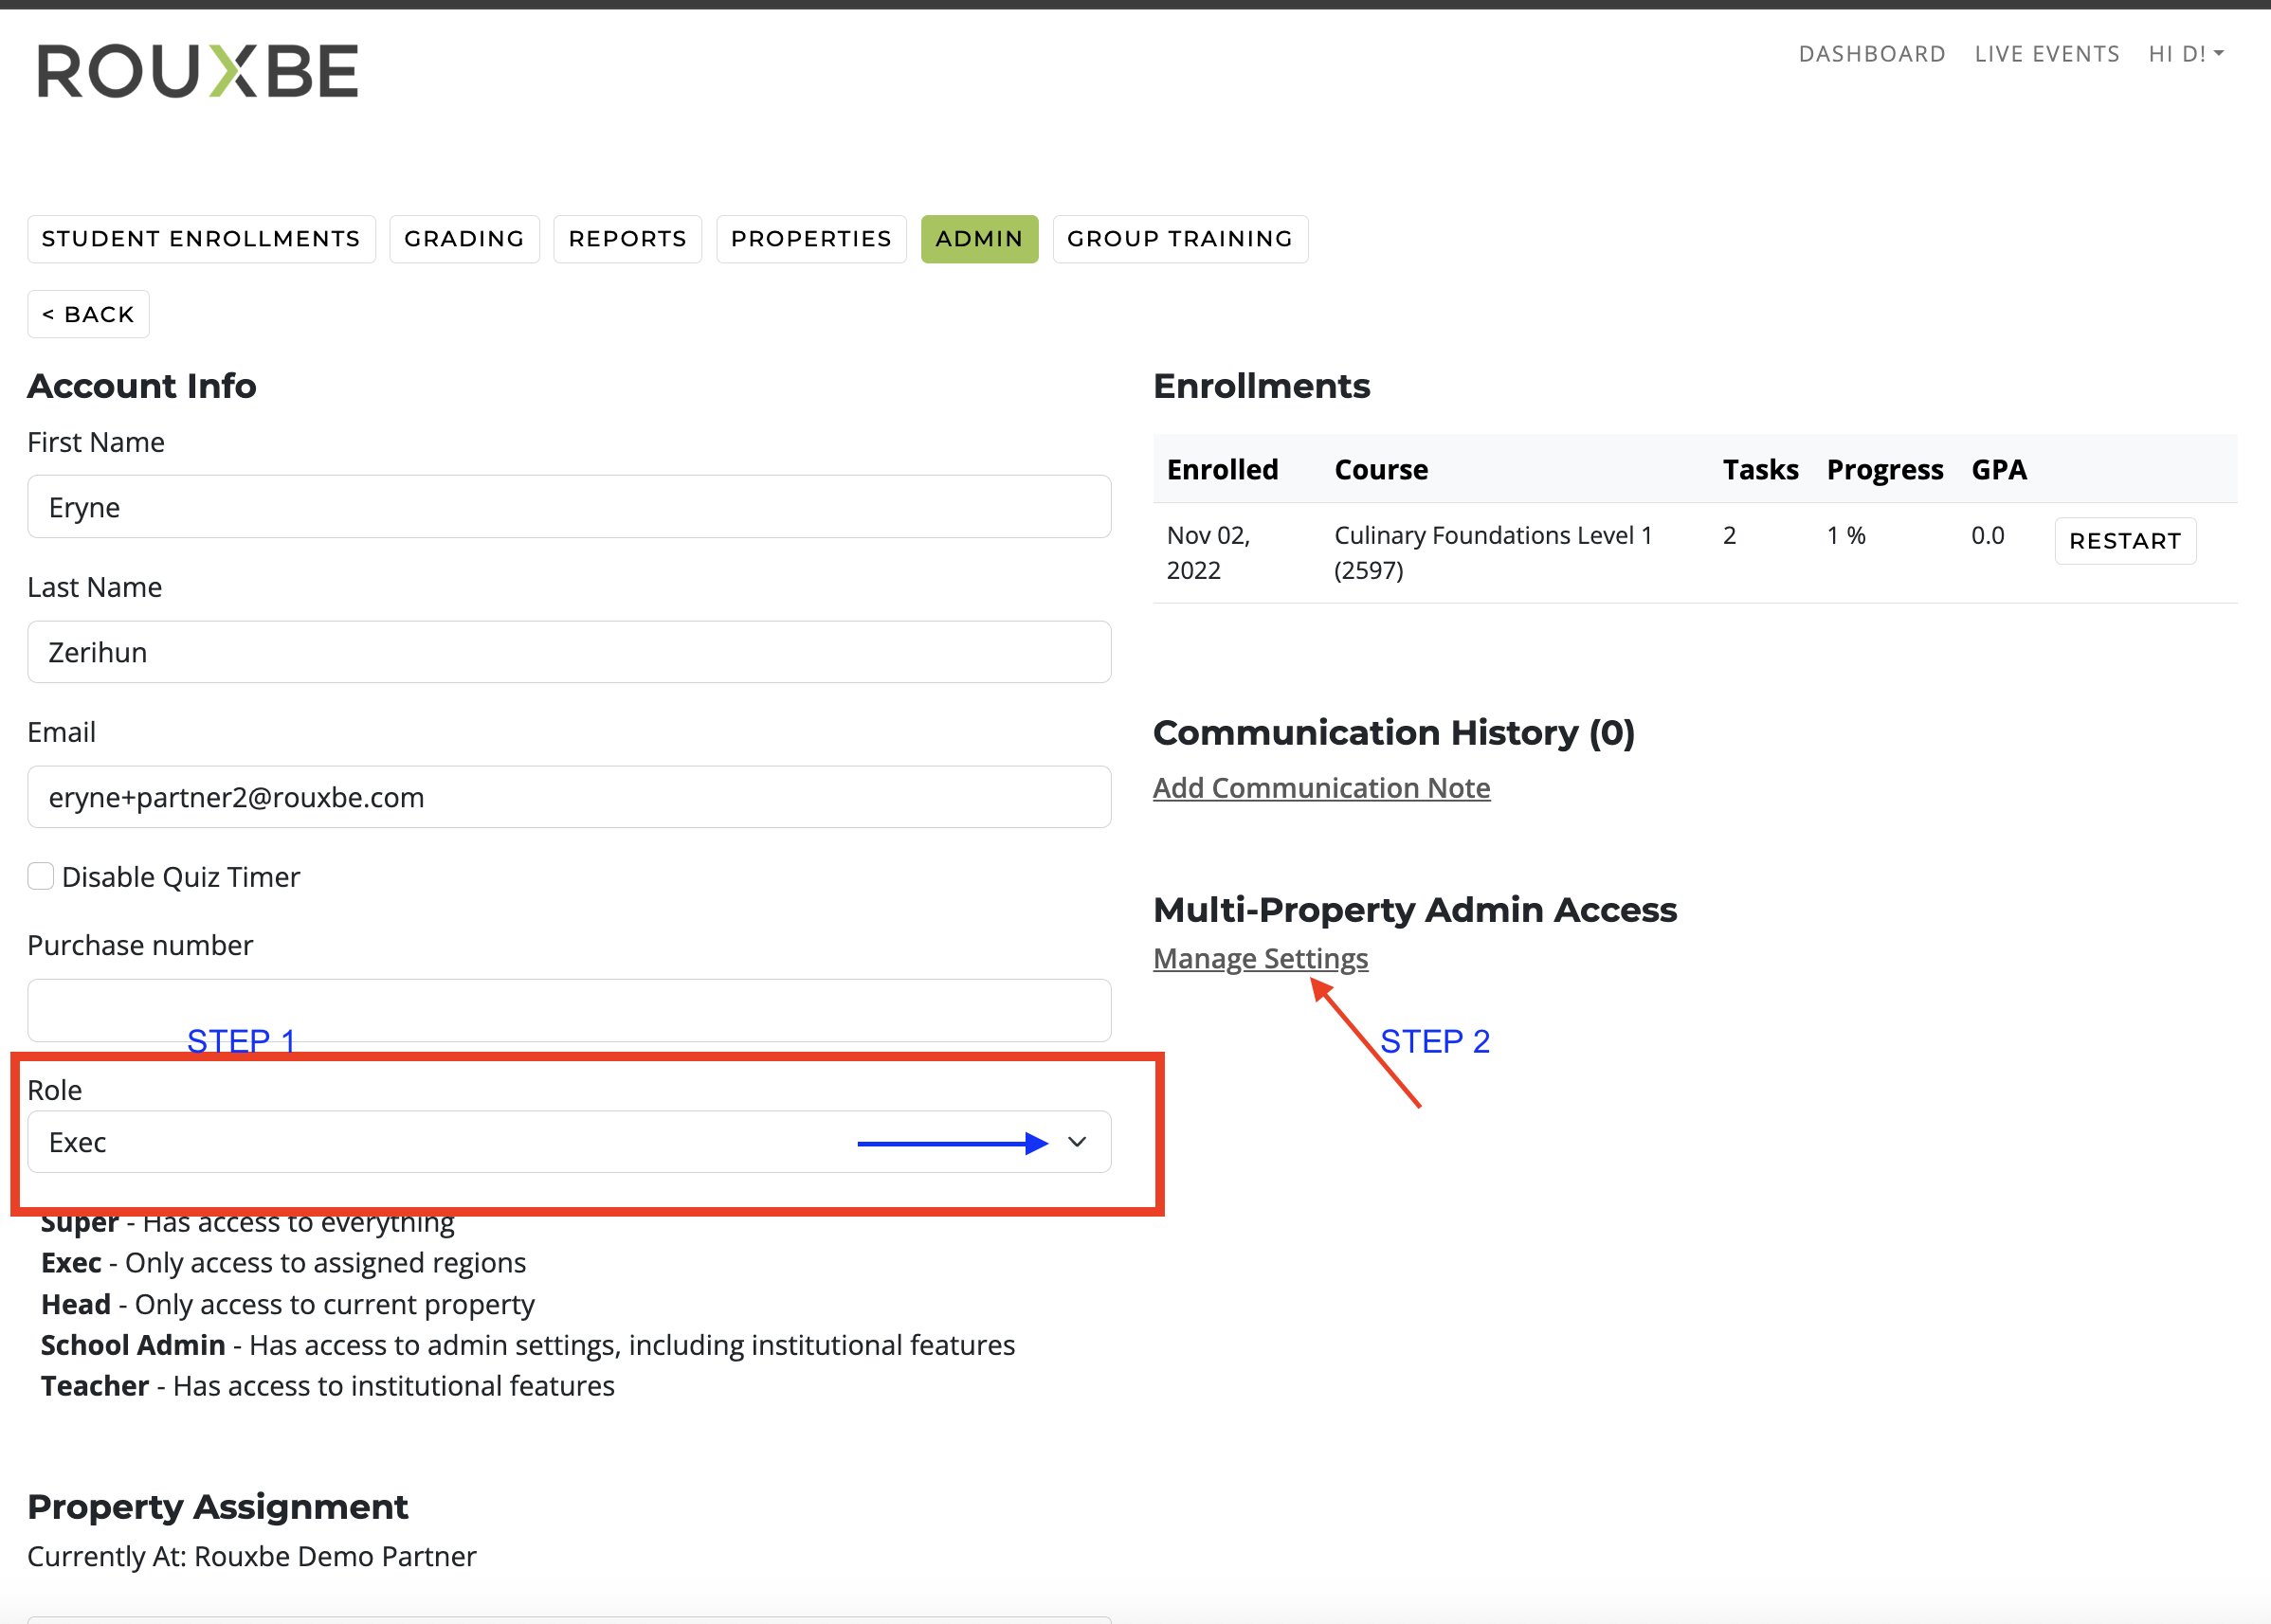Select the Enrollments heading
The image size is (2271, 1624).
(x=1262, y=386)
